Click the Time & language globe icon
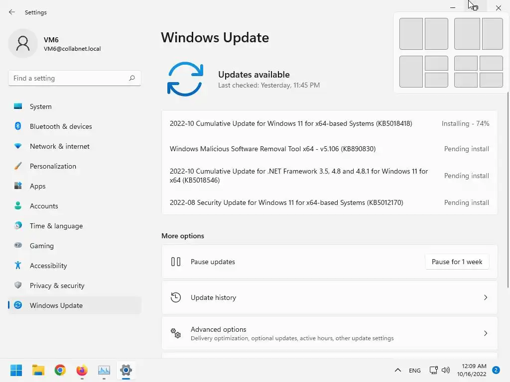Image resolution: width=510 pixels, height=382 pixels. (x=18, y=225)
